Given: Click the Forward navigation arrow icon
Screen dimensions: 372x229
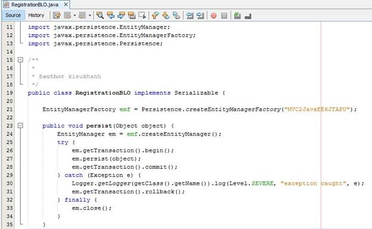Looking at the screenshot, I should tap(82, 15).
